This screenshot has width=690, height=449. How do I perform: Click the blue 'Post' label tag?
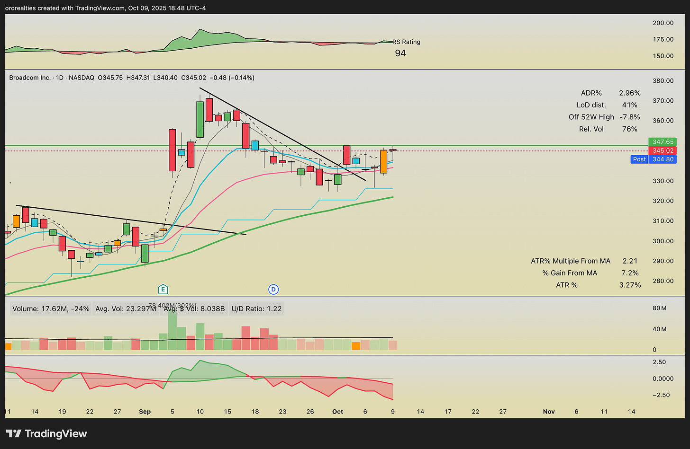(639, 159)
